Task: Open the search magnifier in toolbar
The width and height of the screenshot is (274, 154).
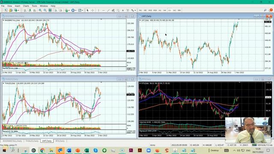Action: coord(265,10)
